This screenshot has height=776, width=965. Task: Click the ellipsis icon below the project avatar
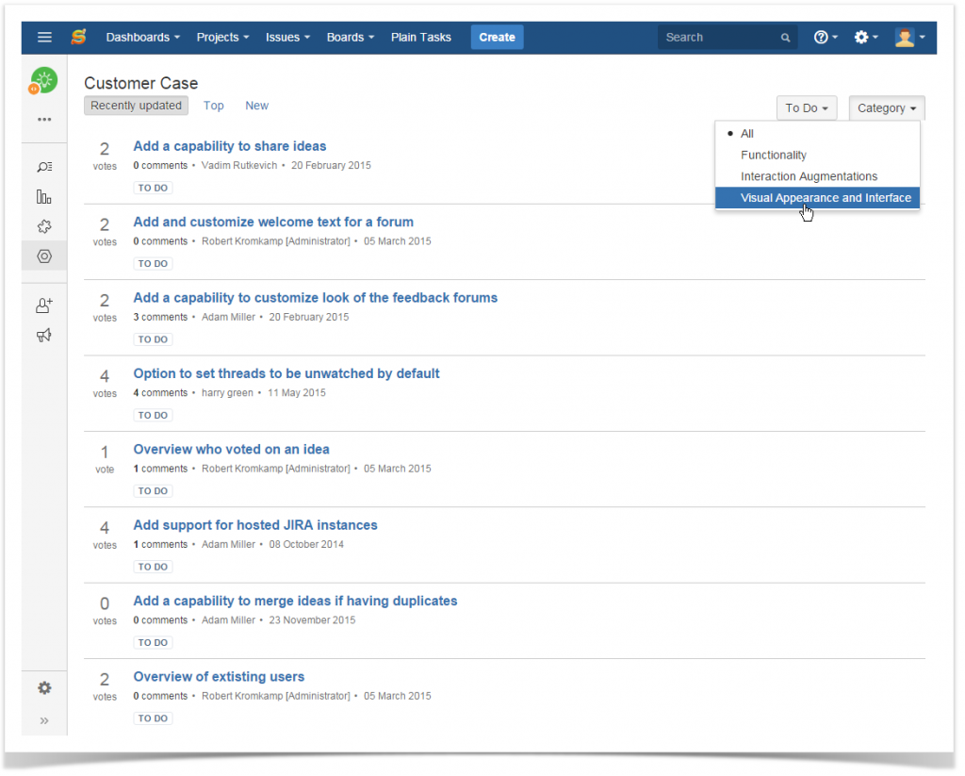pyautogui.click(x=43, y=119)
